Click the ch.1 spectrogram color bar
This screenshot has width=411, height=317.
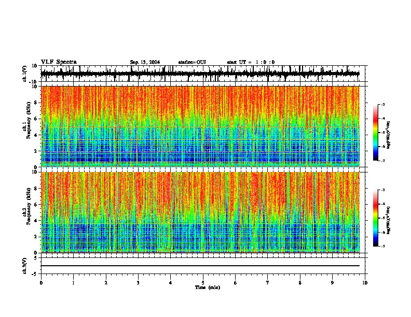tap(376, 133)
